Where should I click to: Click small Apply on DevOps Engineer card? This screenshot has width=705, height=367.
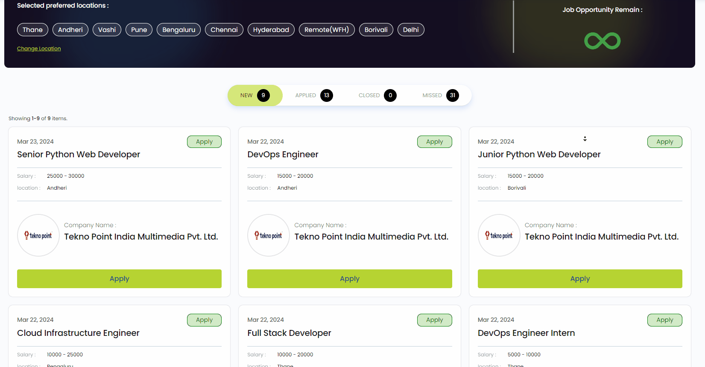435,142
